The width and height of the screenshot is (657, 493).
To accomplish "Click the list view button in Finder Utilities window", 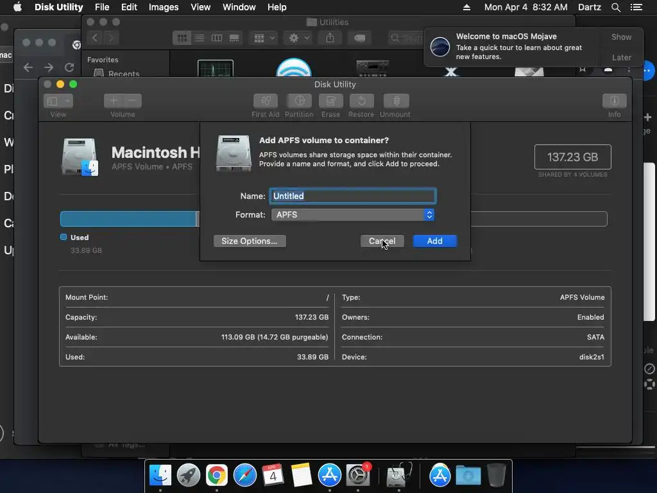I will 200,38.
